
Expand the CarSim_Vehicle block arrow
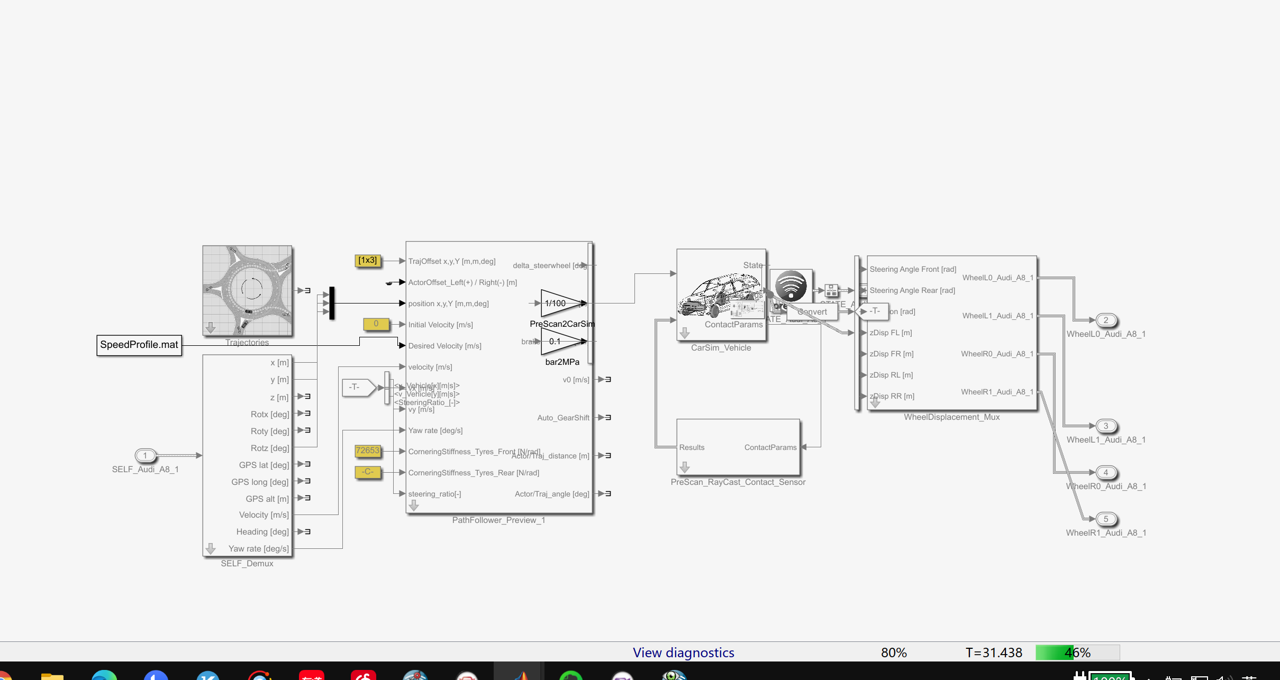click(x=685, y=333)
